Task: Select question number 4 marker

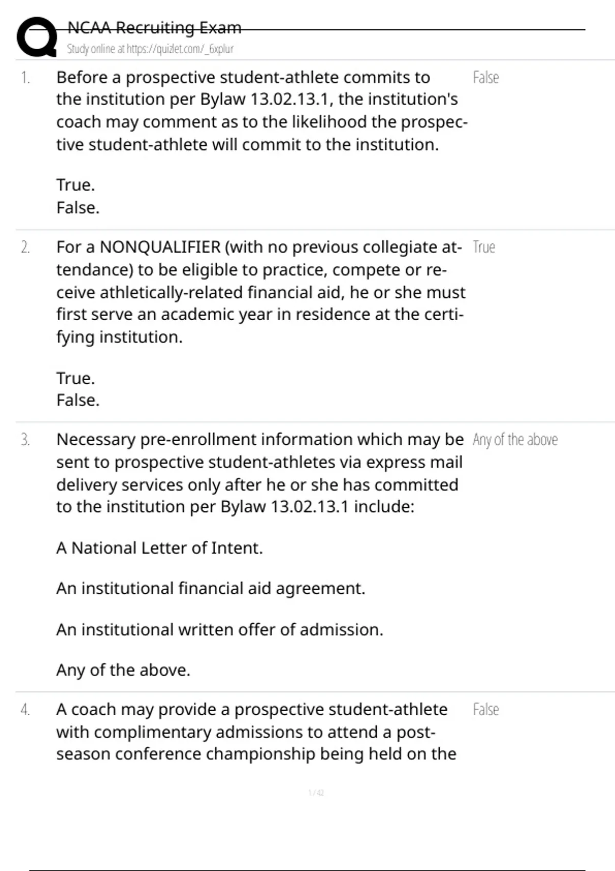Action: click(x=25, y=710)
